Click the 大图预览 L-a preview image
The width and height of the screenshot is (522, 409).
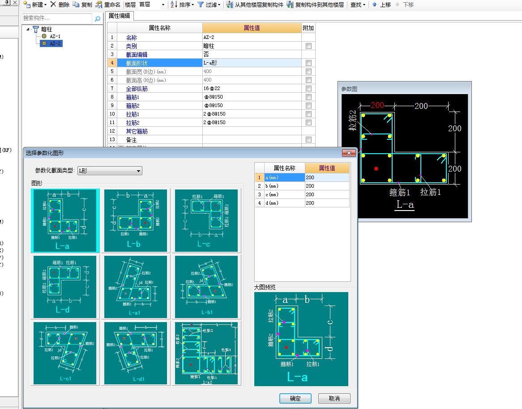coord(301,339)
